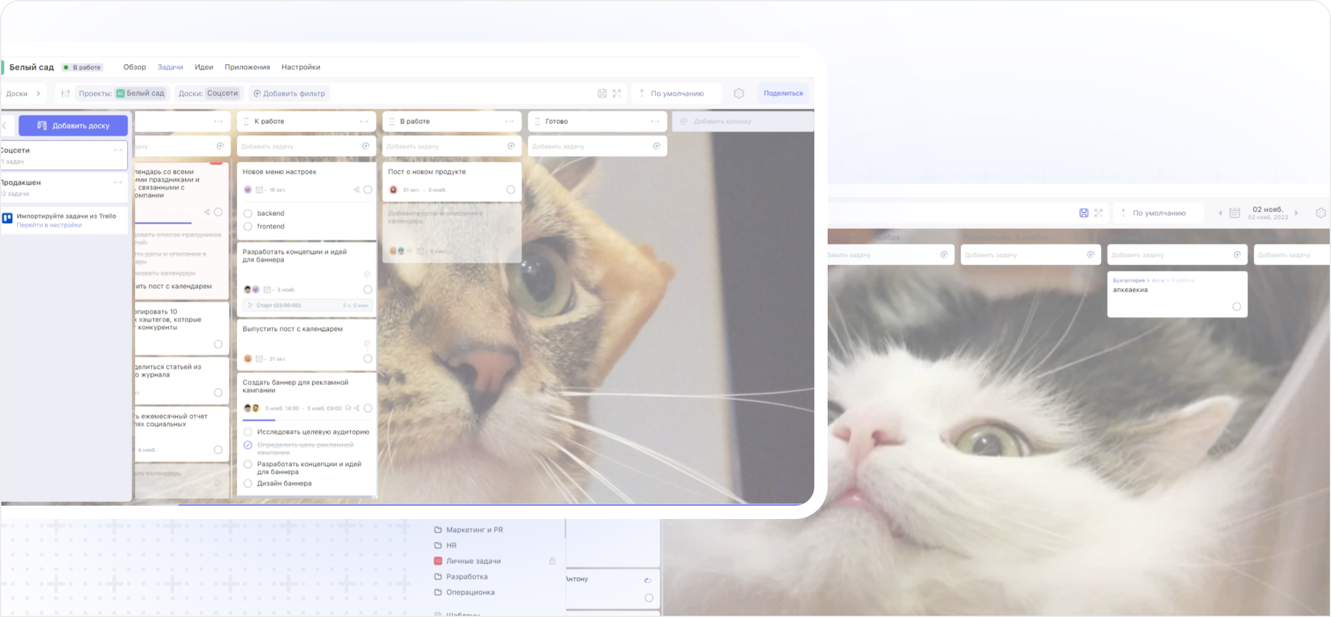Click the Добавить доску button
Screen dimensions: 1331x617
(x=73, y=126)
